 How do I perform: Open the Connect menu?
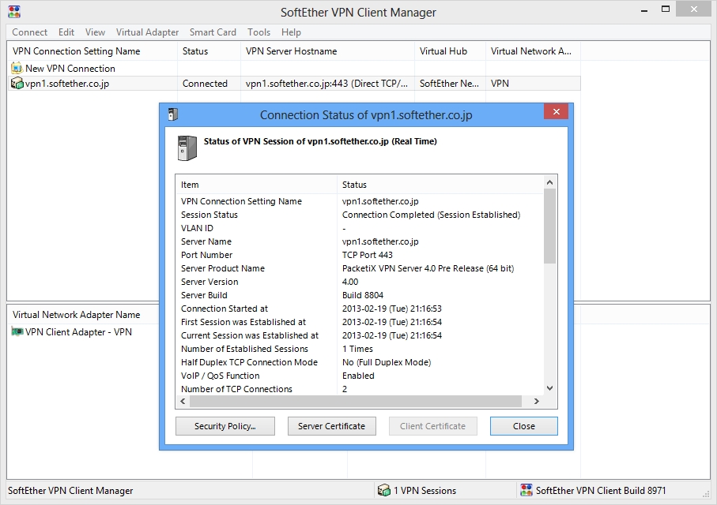tap(28, 32)
